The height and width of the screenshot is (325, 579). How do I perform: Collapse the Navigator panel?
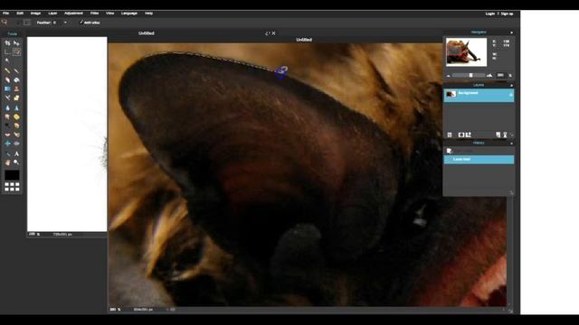(511, 32)
